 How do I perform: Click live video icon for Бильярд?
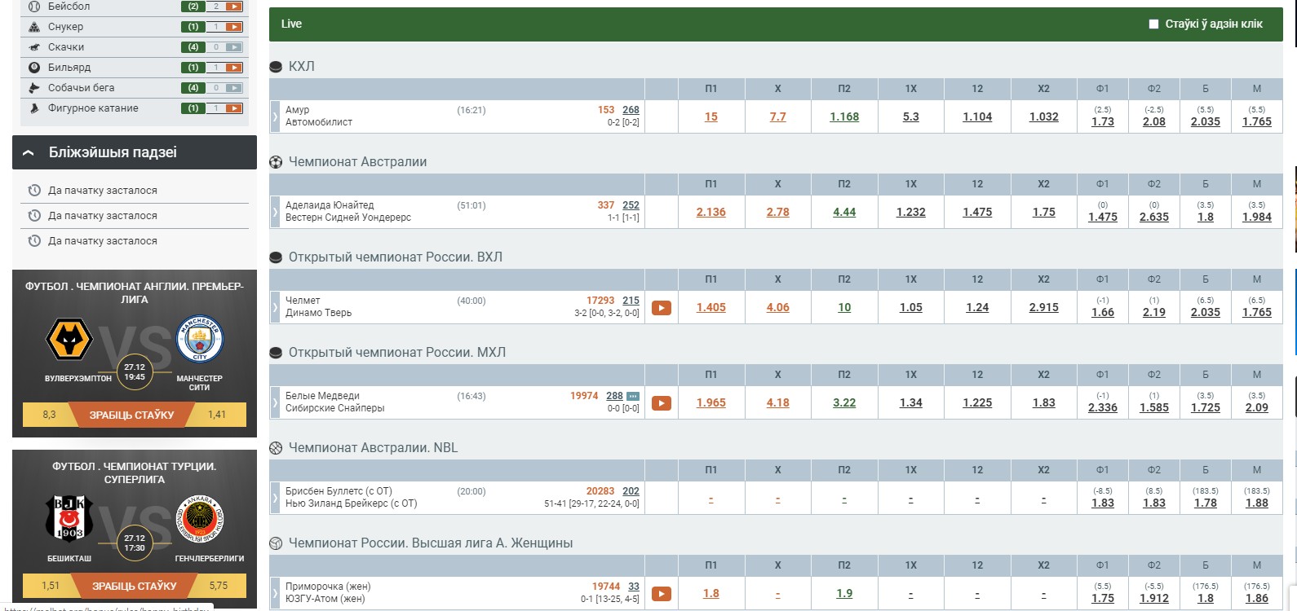click(234, 68)
